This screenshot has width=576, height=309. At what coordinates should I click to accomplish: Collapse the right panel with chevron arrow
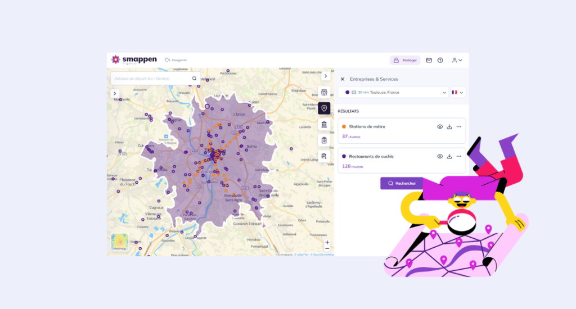[x=326, y=76]
